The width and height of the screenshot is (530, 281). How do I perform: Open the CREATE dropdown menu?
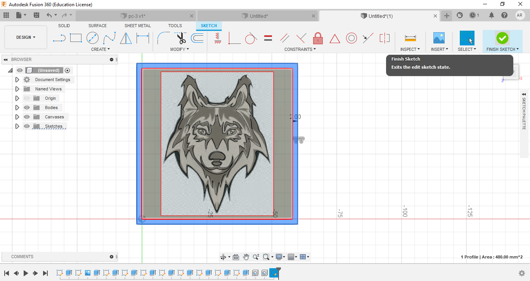100,49
